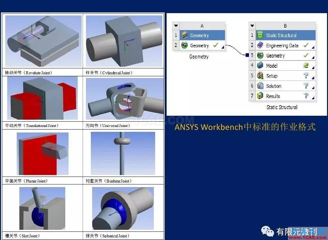Click the "Bushing Joint" caption text
This screenshot has height=240, width=328.
tap(118, 181)
